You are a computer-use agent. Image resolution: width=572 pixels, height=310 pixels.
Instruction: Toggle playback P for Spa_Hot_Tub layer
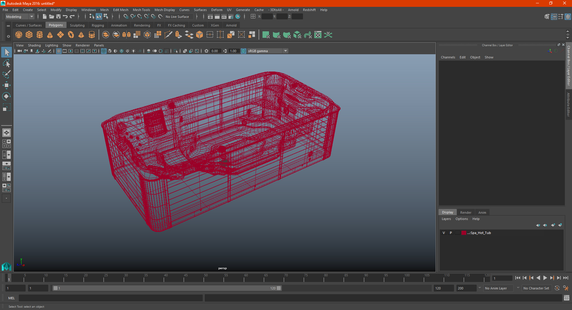tap(451, 233)
